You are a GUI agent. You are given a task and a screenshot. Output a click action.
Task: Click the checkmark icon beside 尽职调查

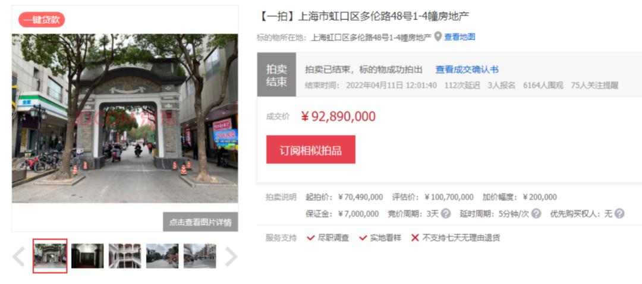pos(311,238)
